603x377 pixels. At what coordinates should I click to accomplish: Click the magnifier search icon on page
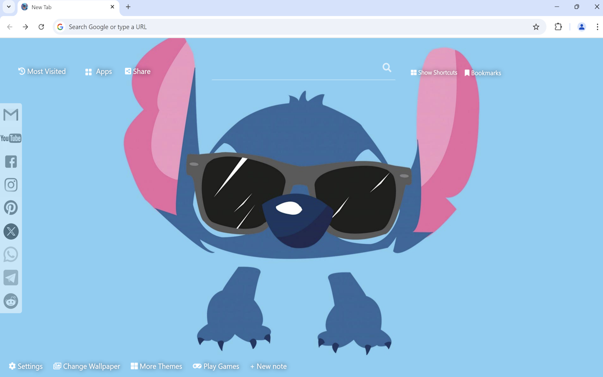(x=387, y=68)
